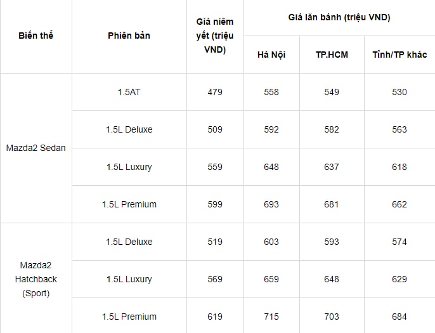Select the other provinces price 629
435x333 pixels.
coord(399,279)
